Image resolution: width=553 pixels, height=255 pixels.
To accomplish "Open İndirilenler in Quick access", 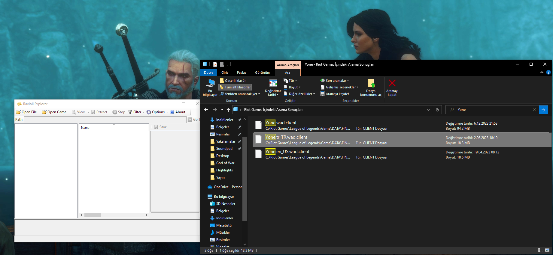I will tap(225, 120).
